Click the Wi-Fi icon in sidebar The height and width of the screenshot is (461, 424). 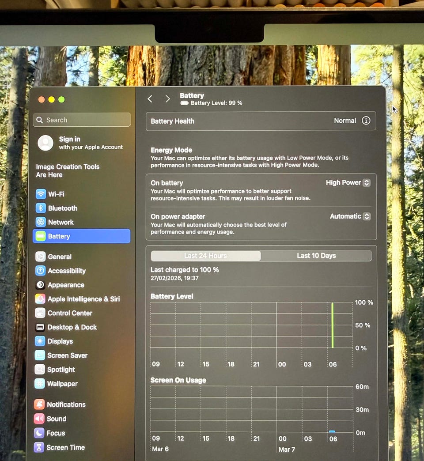(41, 194)
